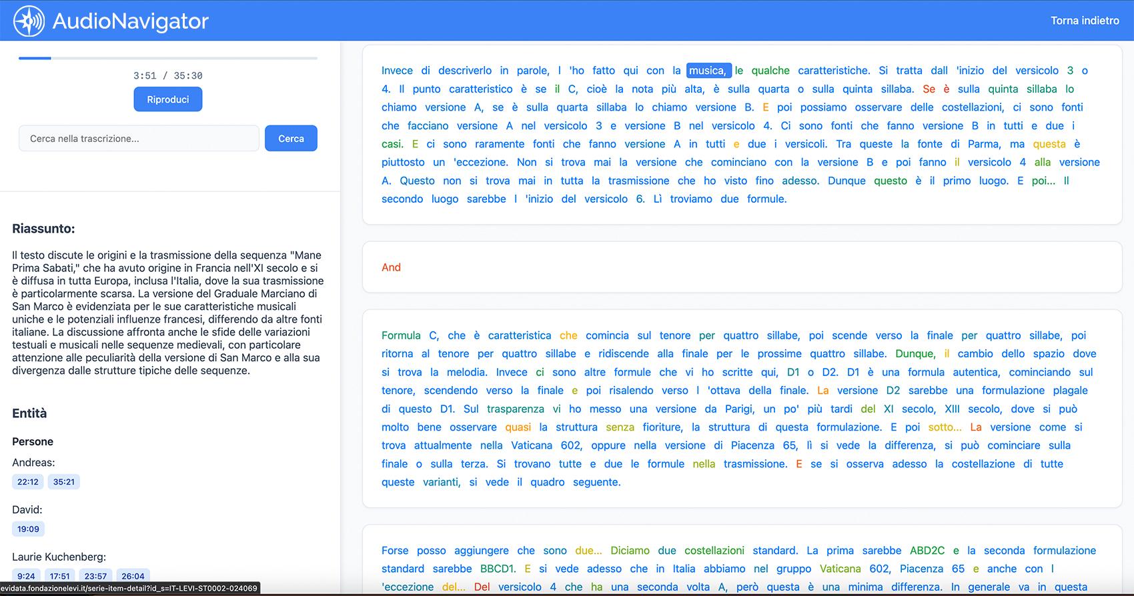The image size is (1134, 596).
Task: Click the Torna indietro link
Action: (1085, 21)
